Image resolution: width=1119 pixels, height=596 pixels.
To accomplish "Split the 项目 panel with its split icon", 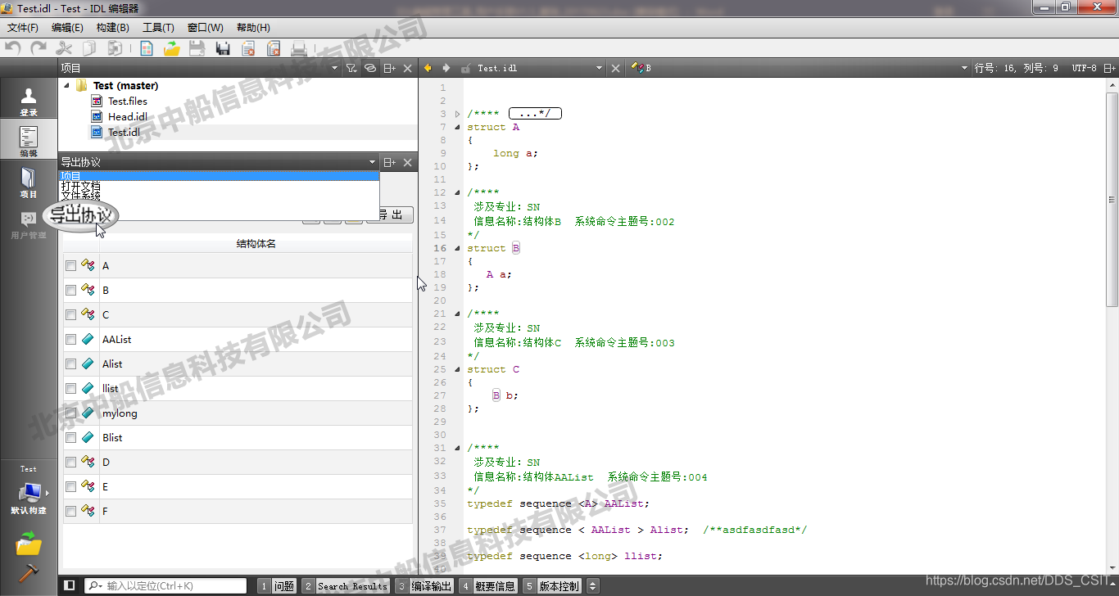I will point(390,68).
